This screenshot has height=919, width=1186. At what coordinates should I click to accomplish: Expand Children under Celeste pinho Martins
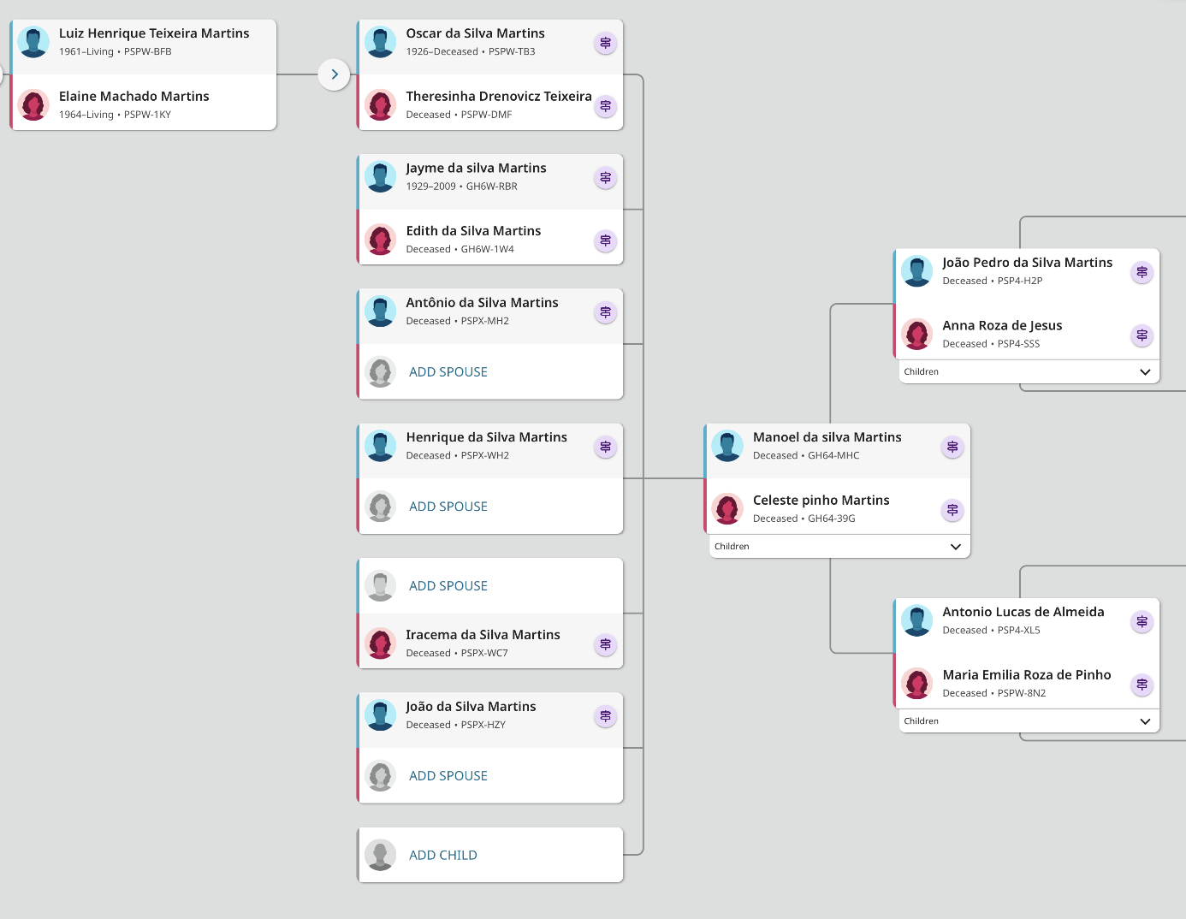click(x=956, y=547)
